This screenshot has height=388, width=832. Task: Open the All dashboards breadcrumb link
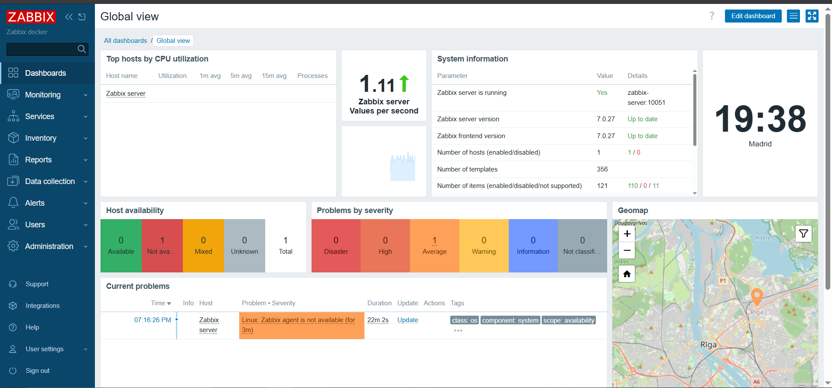pyautogui.click(x=125, y=41)
